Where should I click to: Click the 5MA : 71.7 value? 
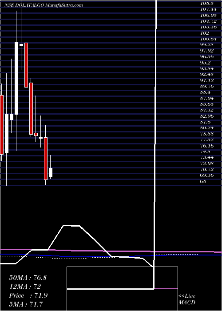[x=26, y=304]
